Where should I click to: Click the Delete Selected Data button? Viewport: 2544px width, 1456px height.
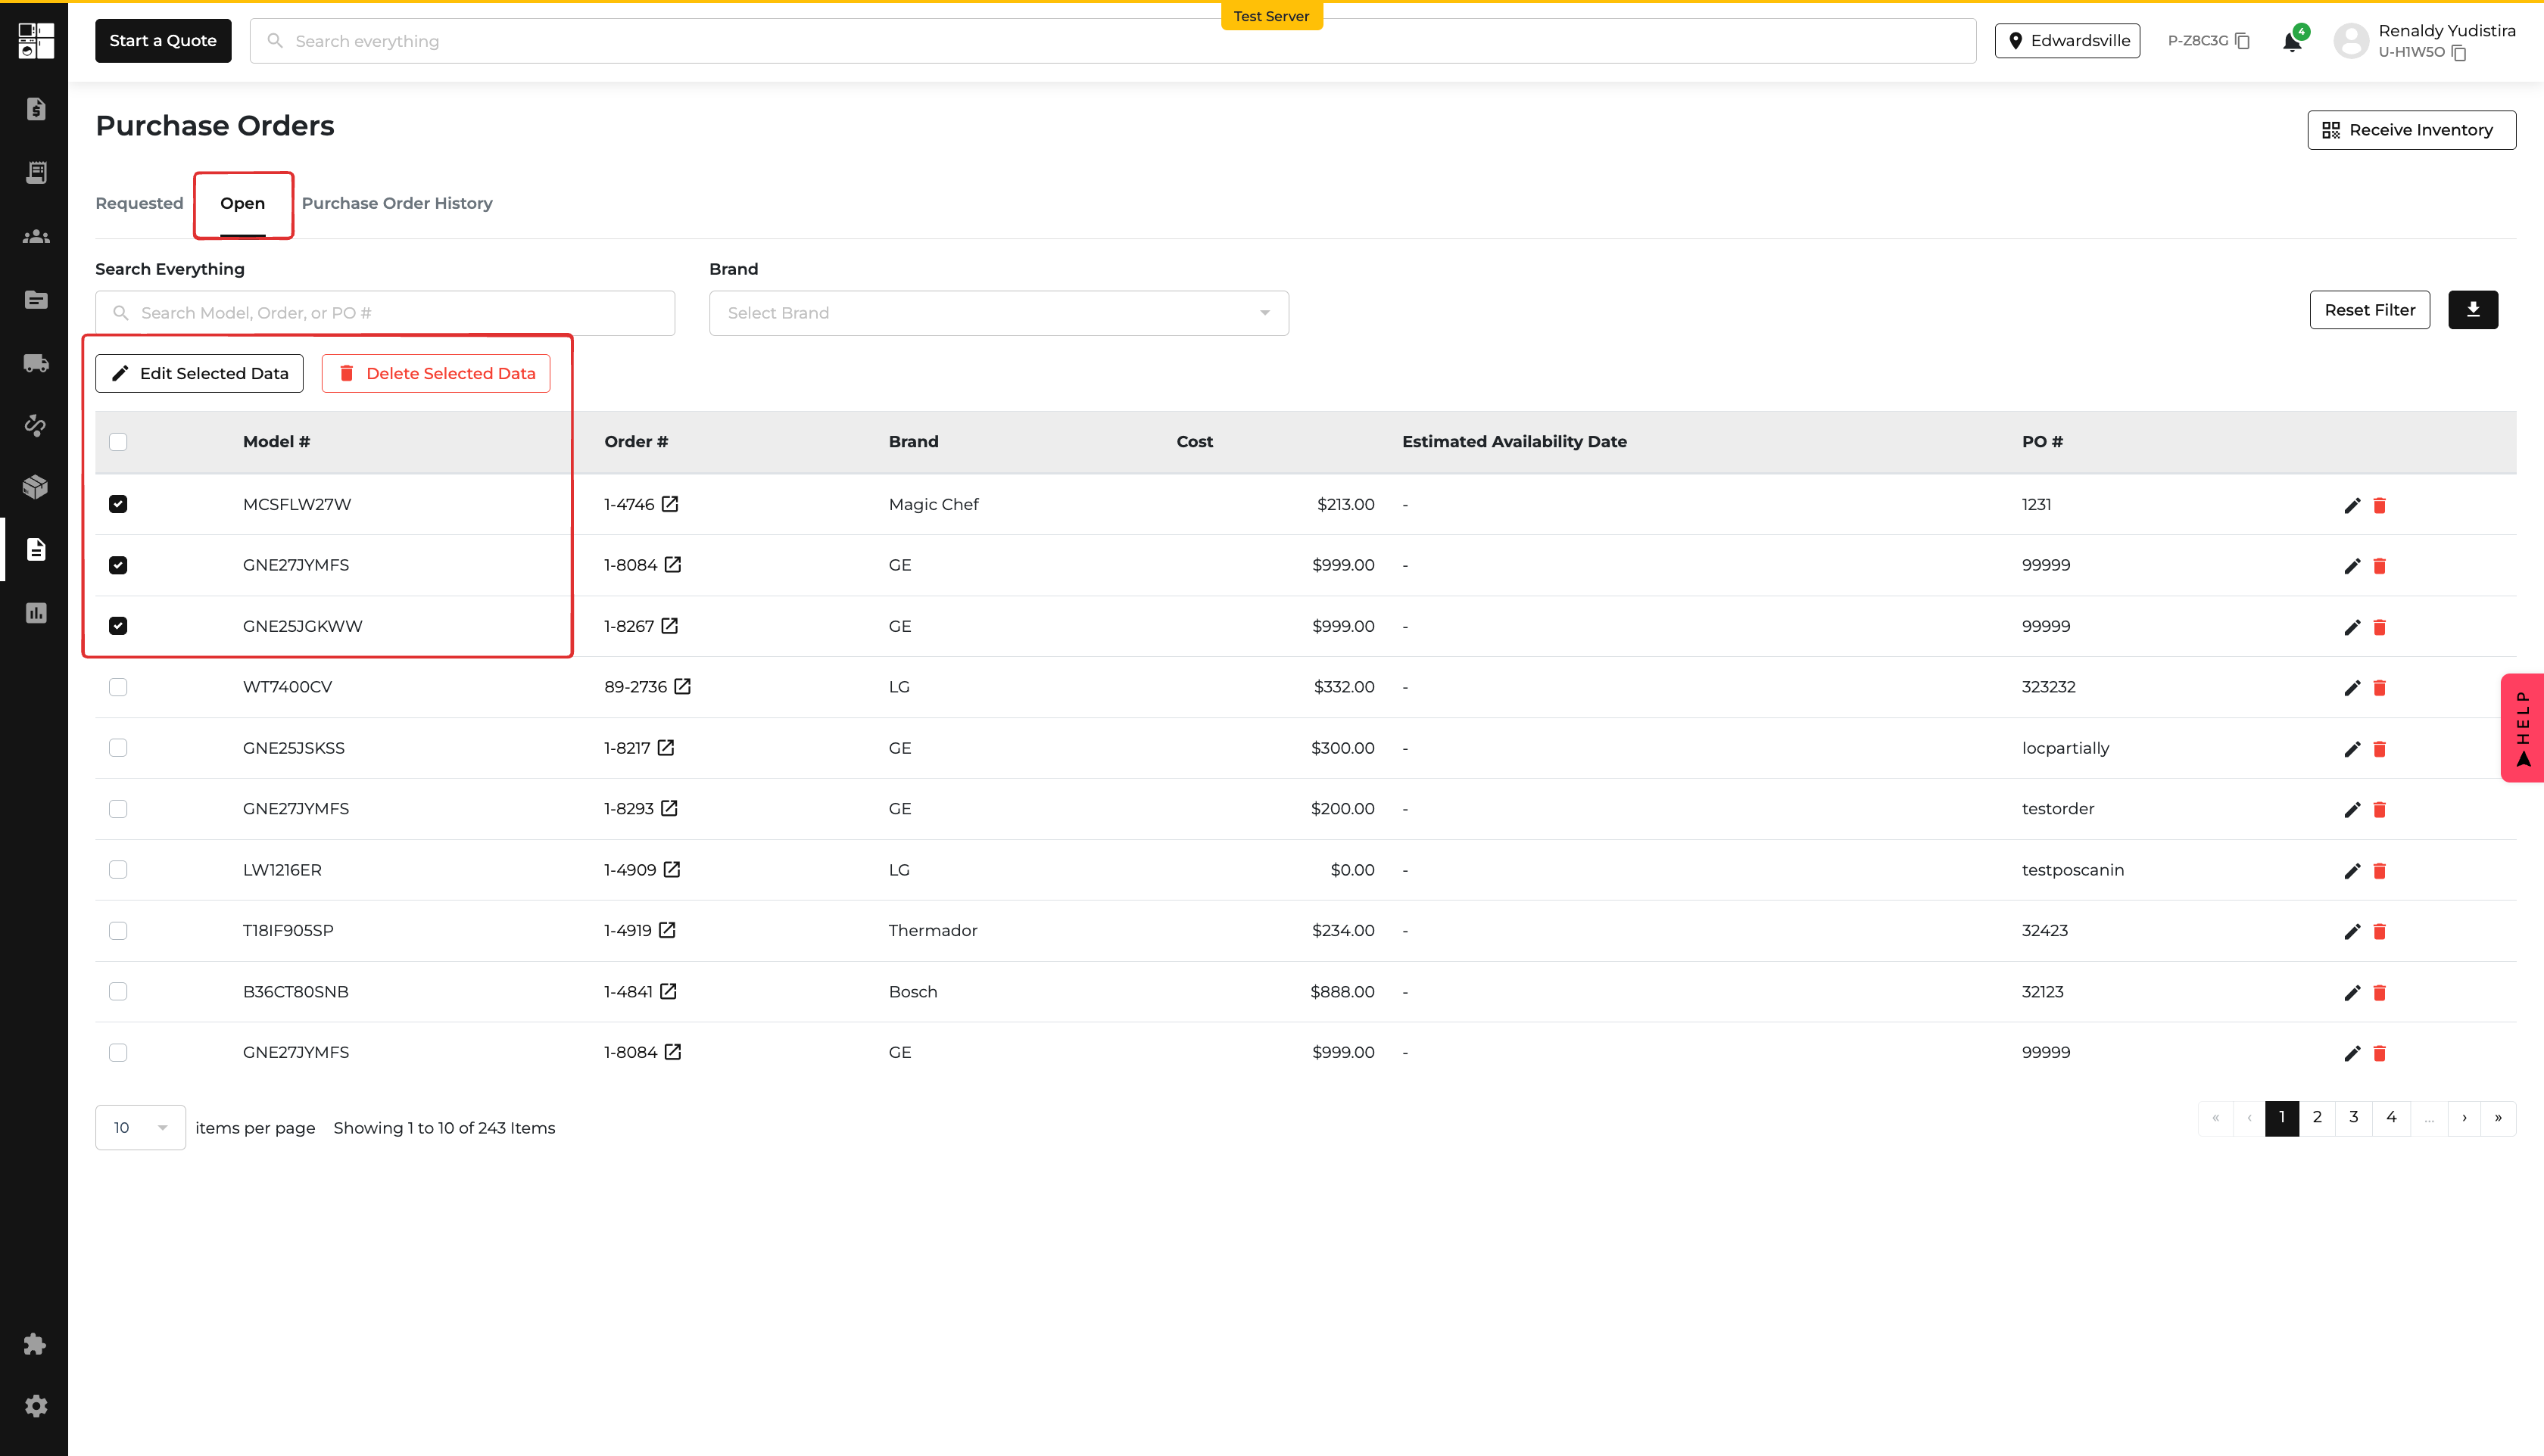coord(435,373)
